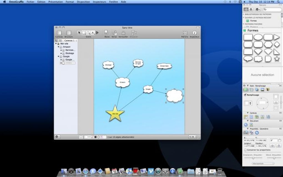This screenshot has width=283, height=177.
Task: Open the Horizontale label orientation popup
Action: [263, 163]
